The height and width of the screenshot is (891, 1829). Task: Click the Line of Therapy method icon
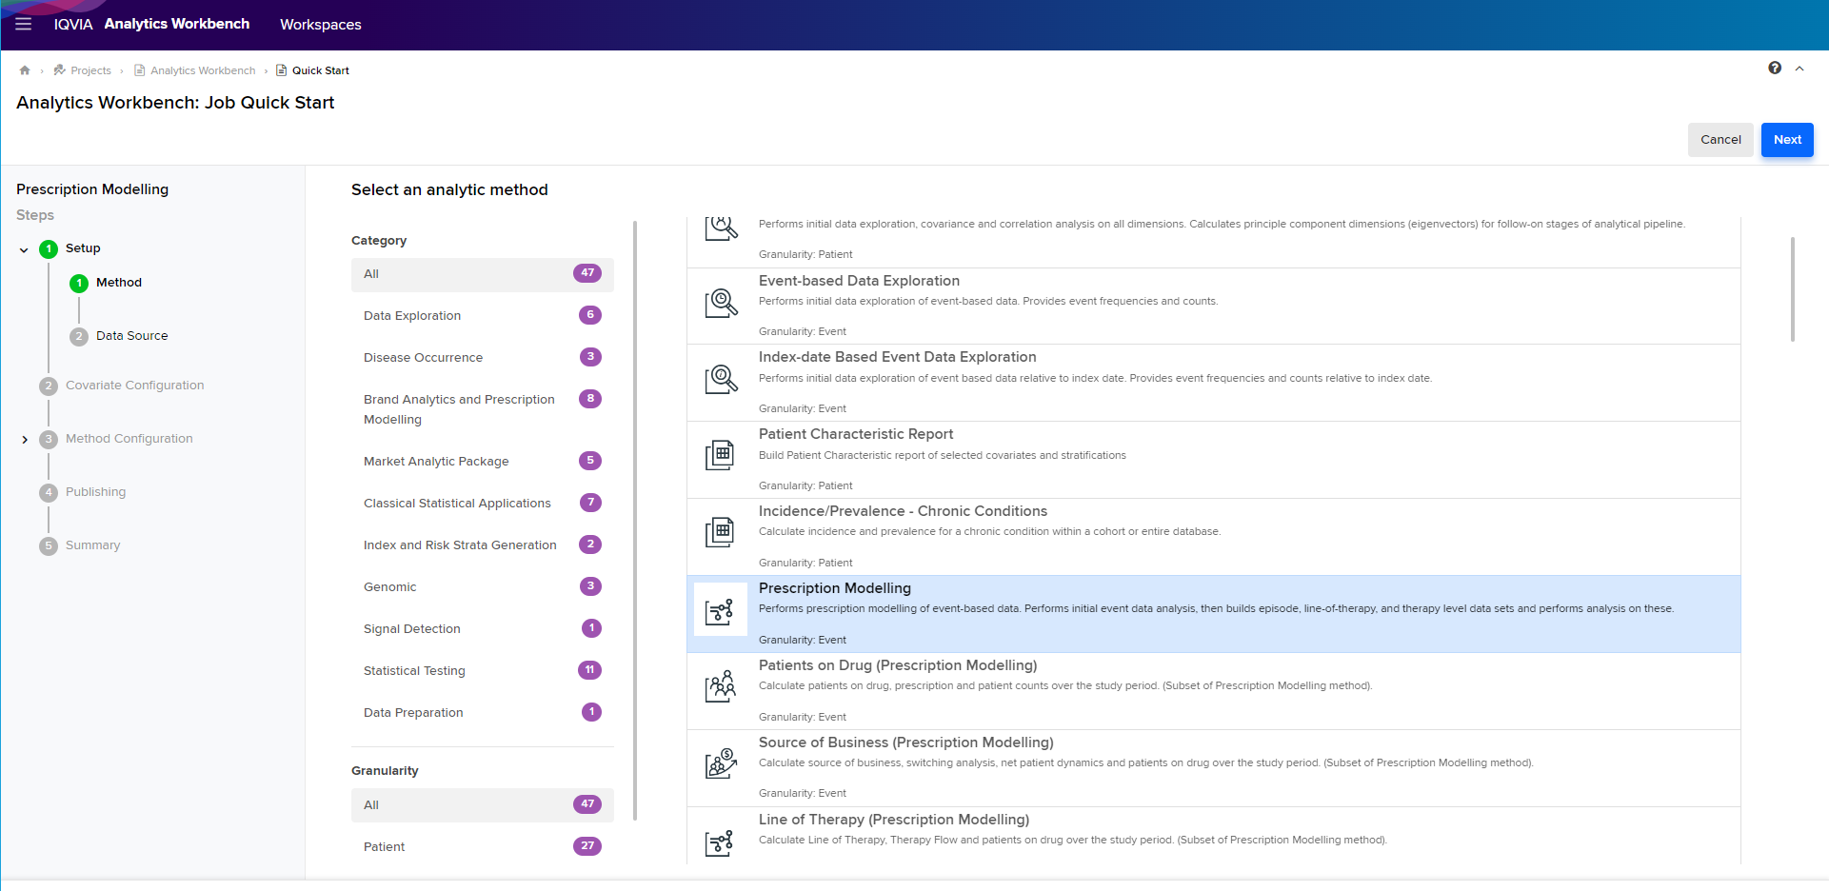721,841
